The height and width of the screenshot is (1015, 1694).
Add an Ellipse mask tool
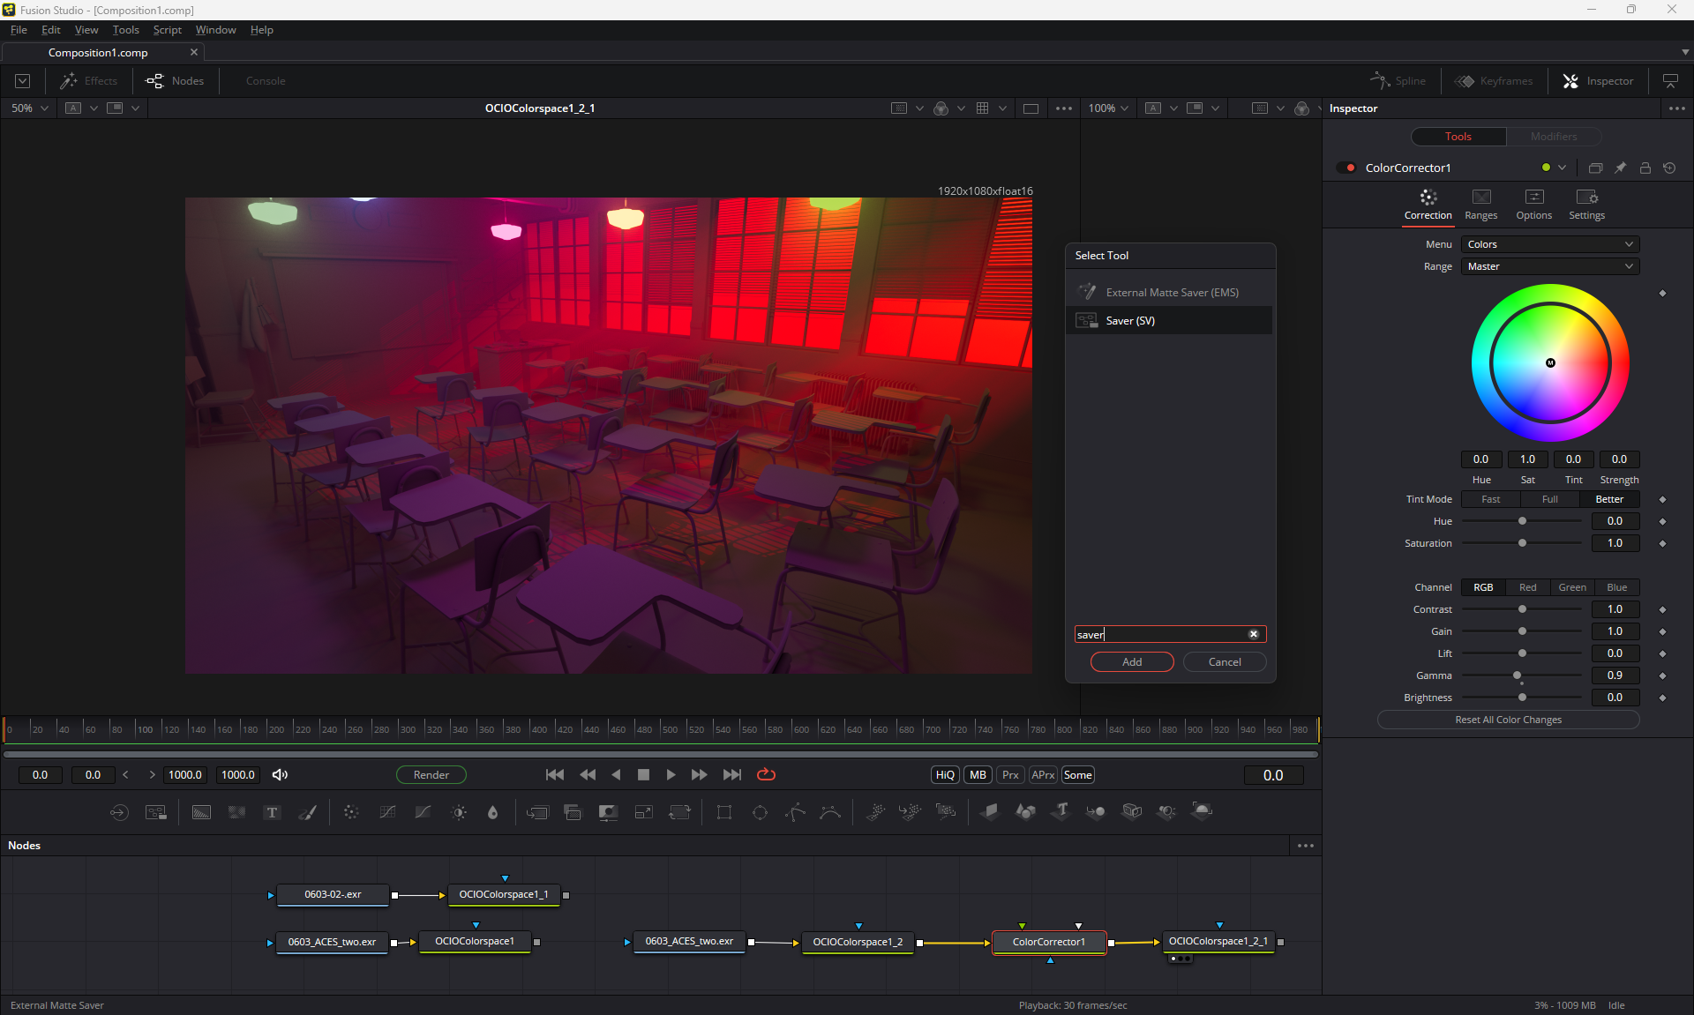tap(759, 812)
